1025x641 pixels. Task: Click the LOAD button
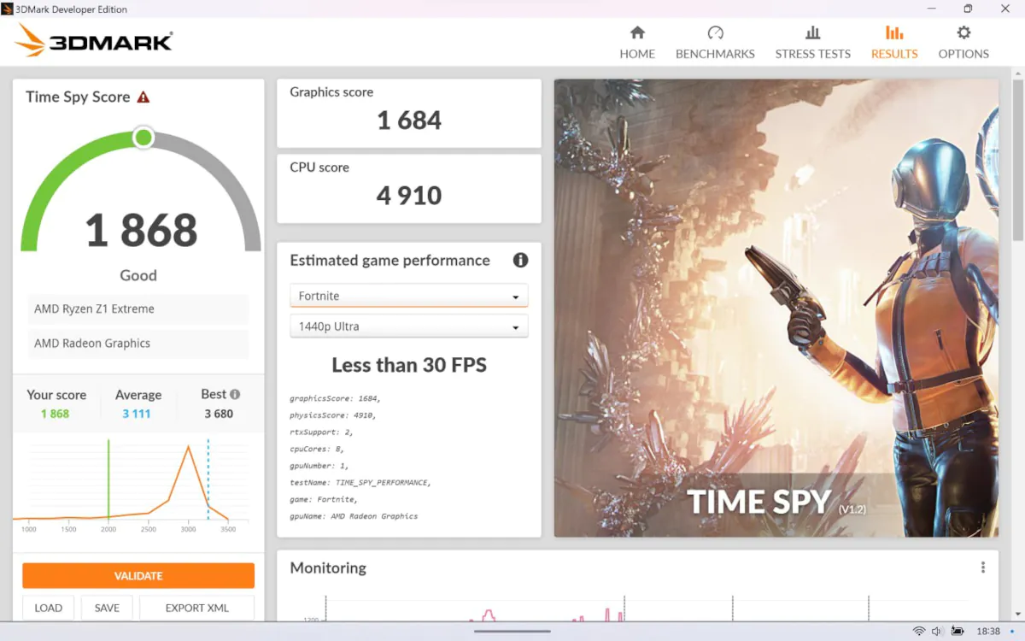(48, 608)
